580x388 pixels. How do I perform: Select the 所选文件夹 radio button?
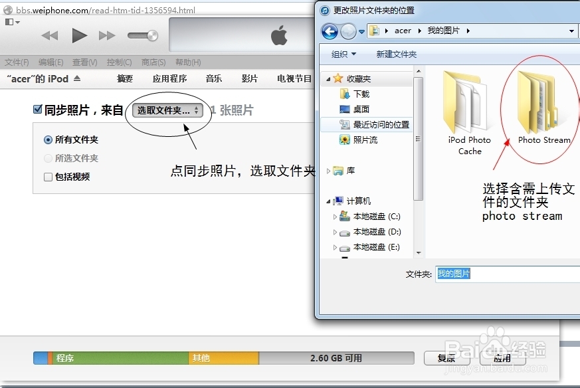pos(48,158)
